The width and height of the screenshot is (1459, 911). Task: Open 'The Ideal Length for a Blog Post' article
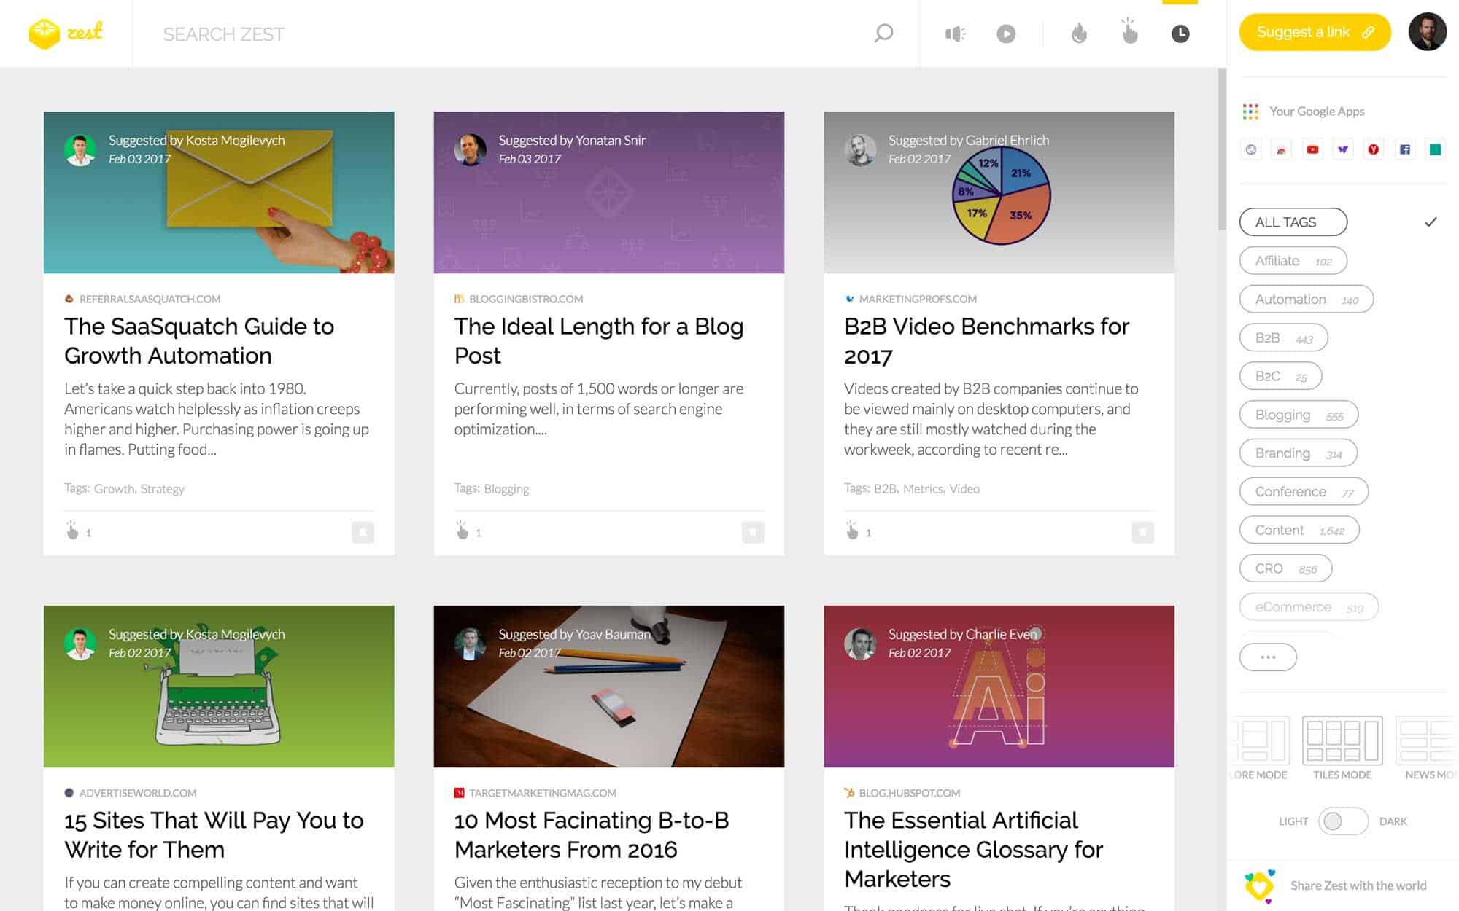click(x=599, y=341)
